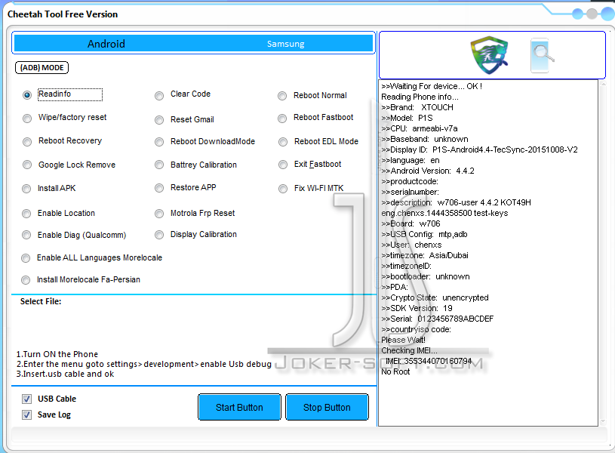
Task: Select Reboot Fastboot radio button
Action: [282, 118]
